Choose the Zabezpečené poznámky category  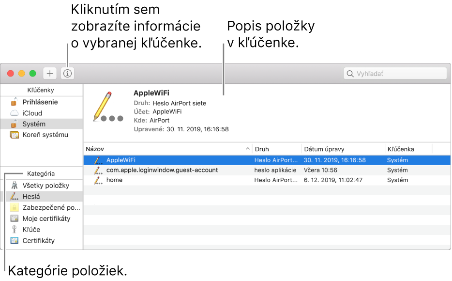click(x=42, y=207)
